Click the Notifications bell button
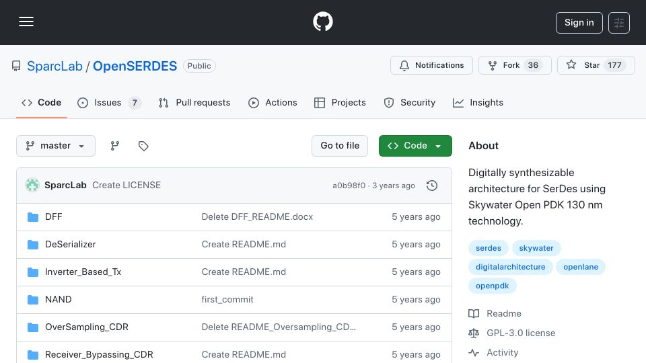Viewport: 646px width, 363px height. [431, 65]
